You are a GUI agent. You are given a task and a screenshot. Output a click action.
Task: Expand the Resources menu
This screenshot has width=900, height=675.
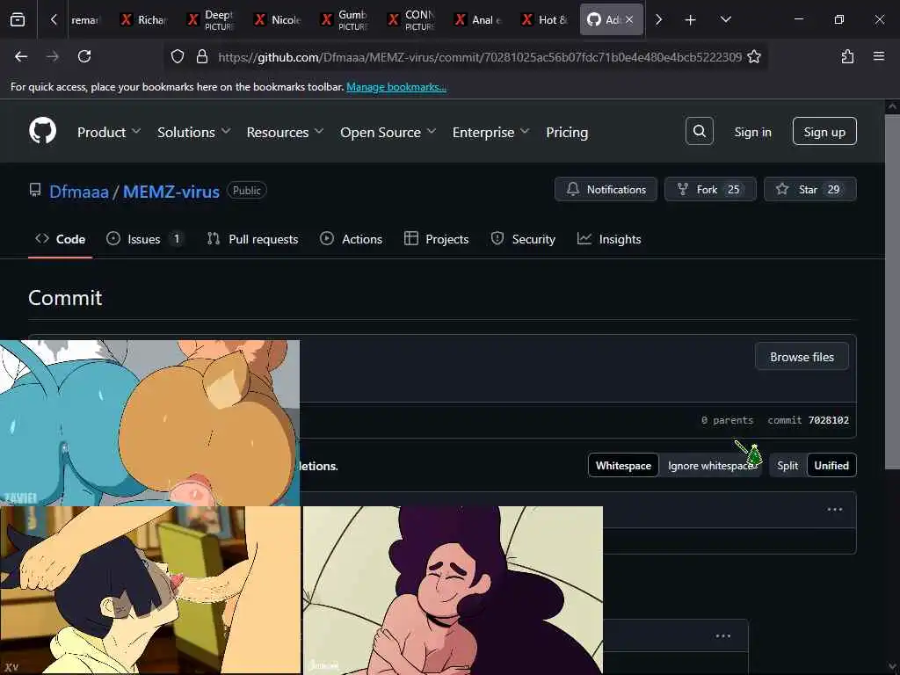click(x=285, y=132)
